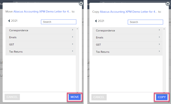171x104 pixels.
Task: Click the blue MOVE button
Action: pos(75,97)
